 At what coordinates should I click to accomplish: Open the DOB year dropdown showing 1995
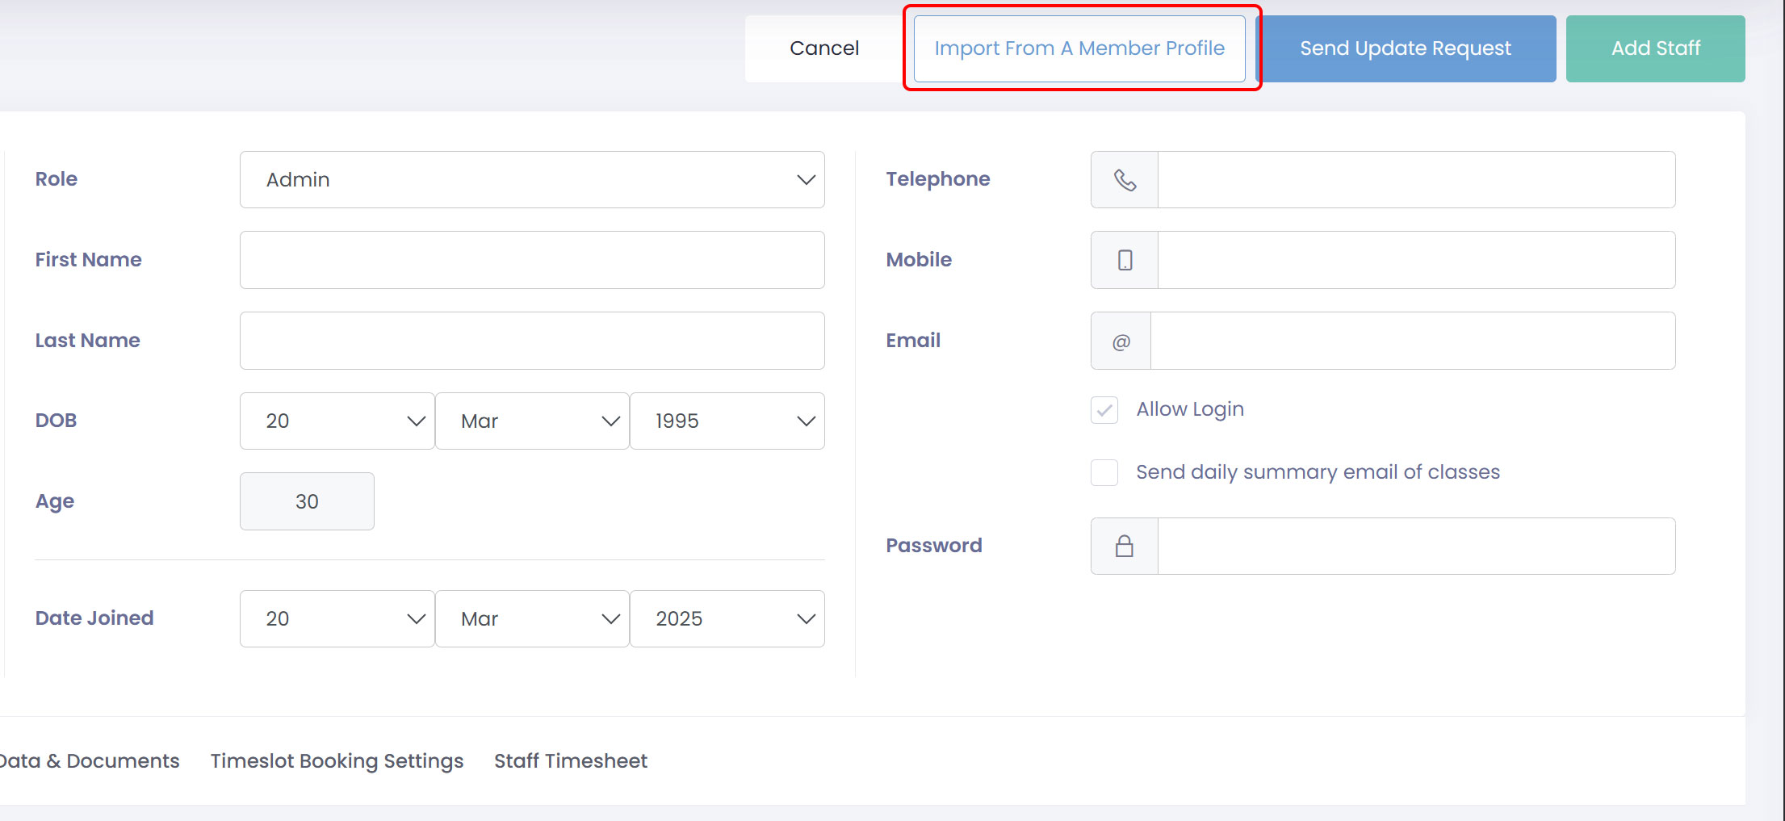(727, 421)
